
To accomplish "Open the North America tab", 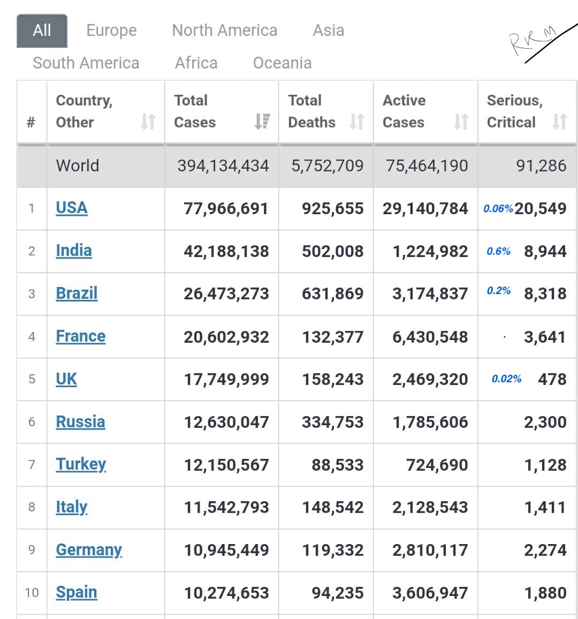I will click(224, 31).
